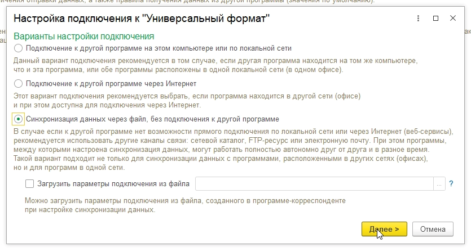The width and height of the screenshot is (471, 252).
Task: Click the dialog title 'Настройка подключения к Универсальный формат'
Action: (142, 19)
